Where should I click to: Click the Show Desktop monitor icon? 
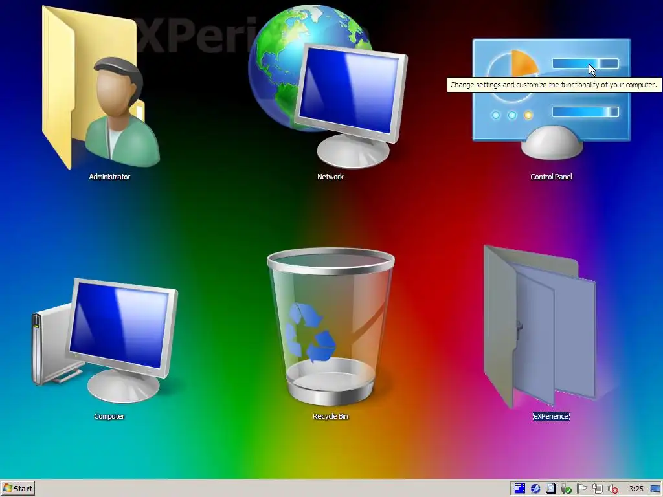pos(655,489)
